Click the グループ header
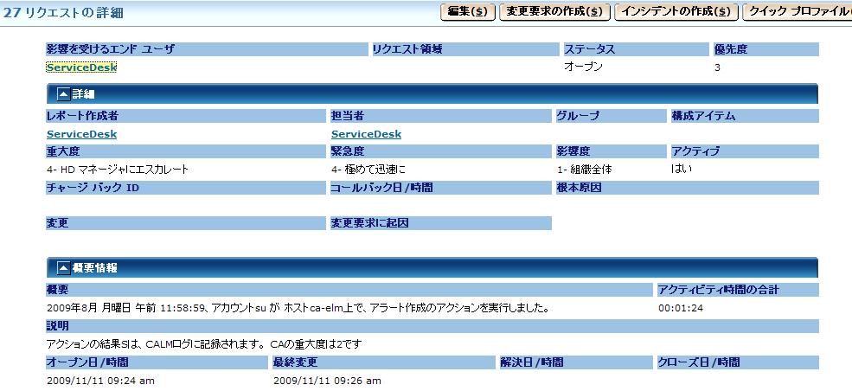Image resolution: width=852 pixels, height=391 pixels. coord(612,116)
